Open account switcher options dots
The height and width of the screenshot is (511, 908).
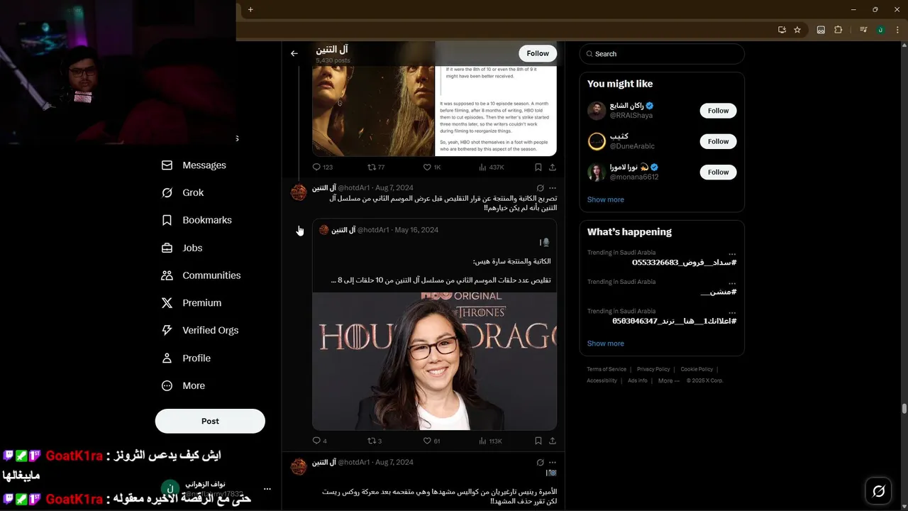(267, 489)
